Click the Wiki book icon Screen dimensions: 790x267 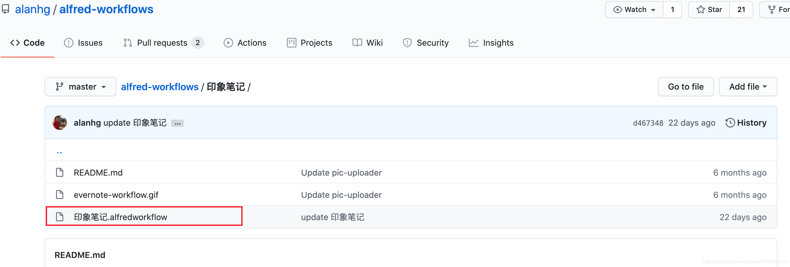pyautogui.click(x=357, y=43)
